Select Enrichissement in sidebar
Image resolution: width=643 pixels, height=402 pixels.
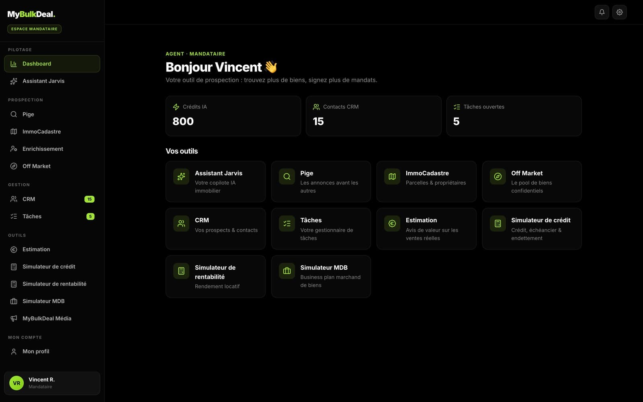[52, 149]
